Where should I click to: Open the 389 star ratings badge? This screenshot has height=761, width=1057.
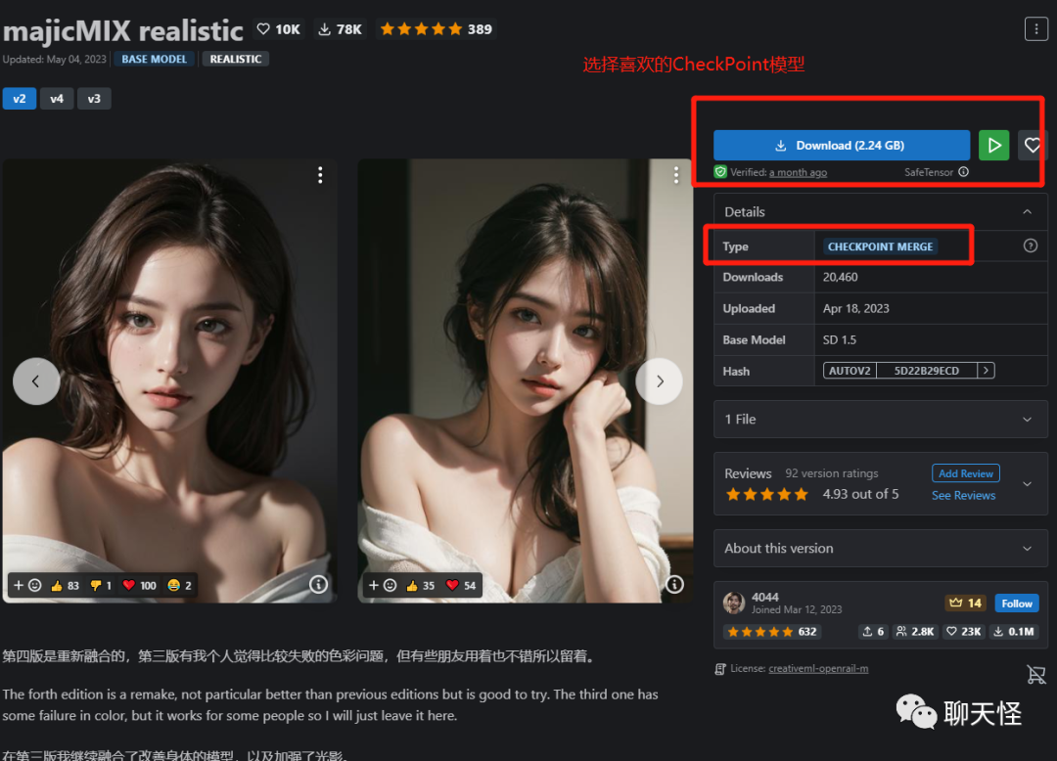437,29
